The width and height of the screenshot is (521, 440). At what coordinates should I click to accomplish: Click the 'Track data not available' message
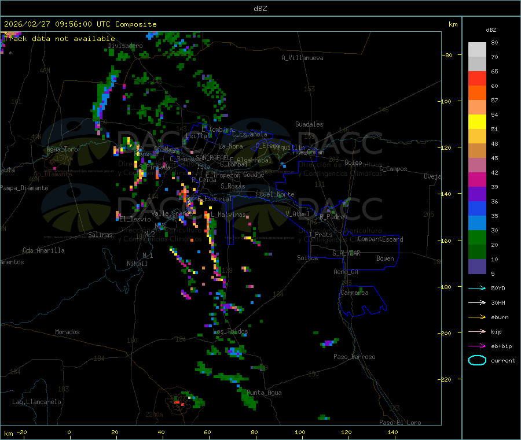pyautogui.click(x=60, y=39)
